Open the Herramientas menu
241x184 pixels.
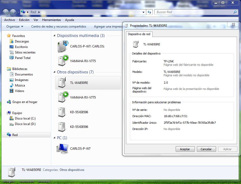[x=51, y=20]
